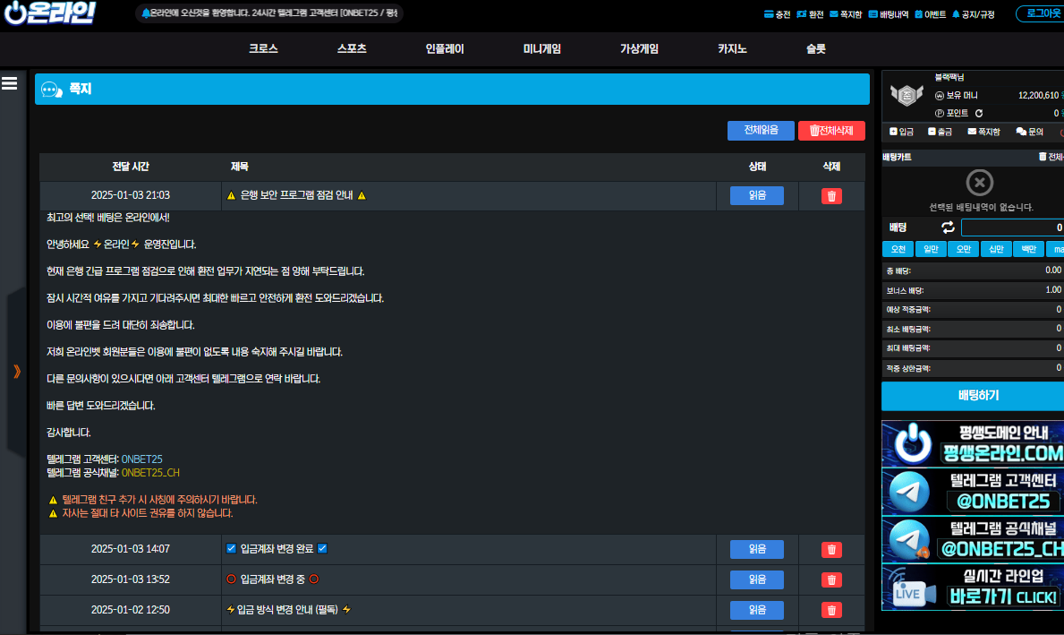Select the 카지노 menu item
Viewport: 1064px width, 635px height.
click(x=732, y=49)
